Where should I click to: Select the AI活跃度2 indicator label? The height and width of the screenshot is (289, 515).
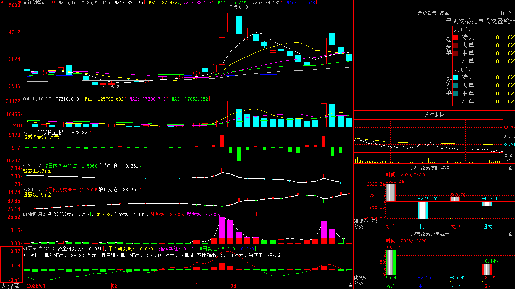34,214
